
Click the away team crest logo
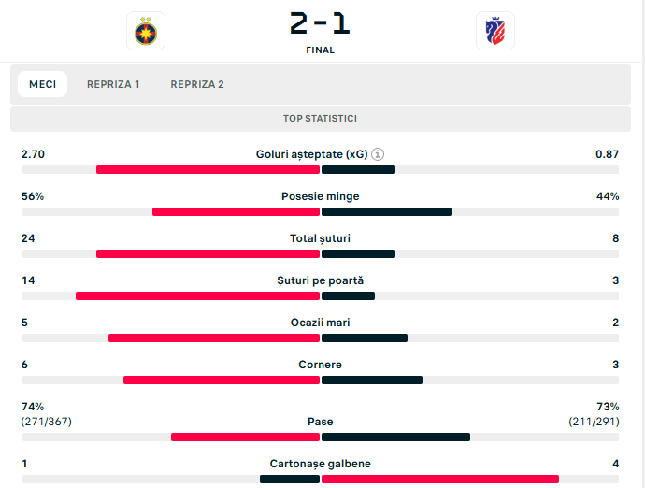point(494,31)
